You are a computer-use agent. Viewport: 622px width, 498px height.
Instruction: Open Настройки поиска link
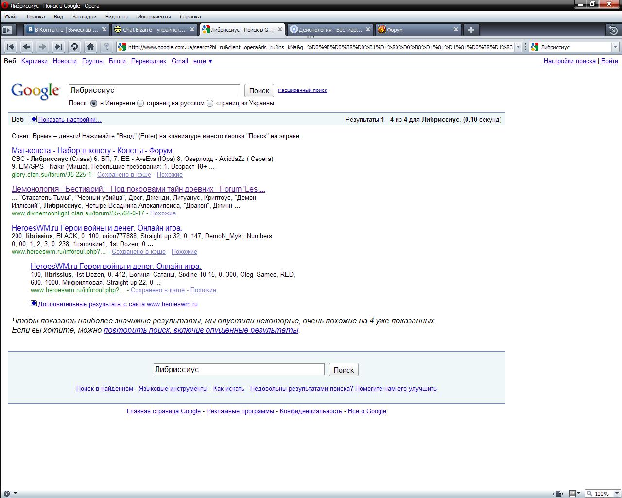coord(570,61)
